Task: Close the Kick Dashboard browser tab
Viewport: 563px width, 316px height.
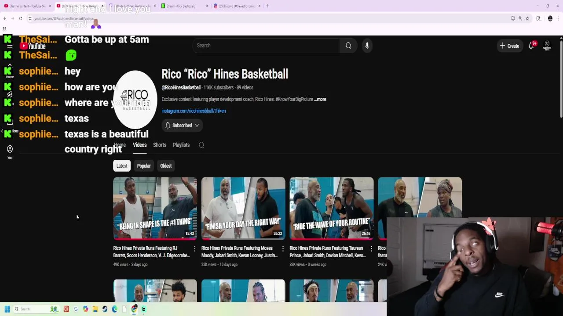Action: click(x=207, y=6)
